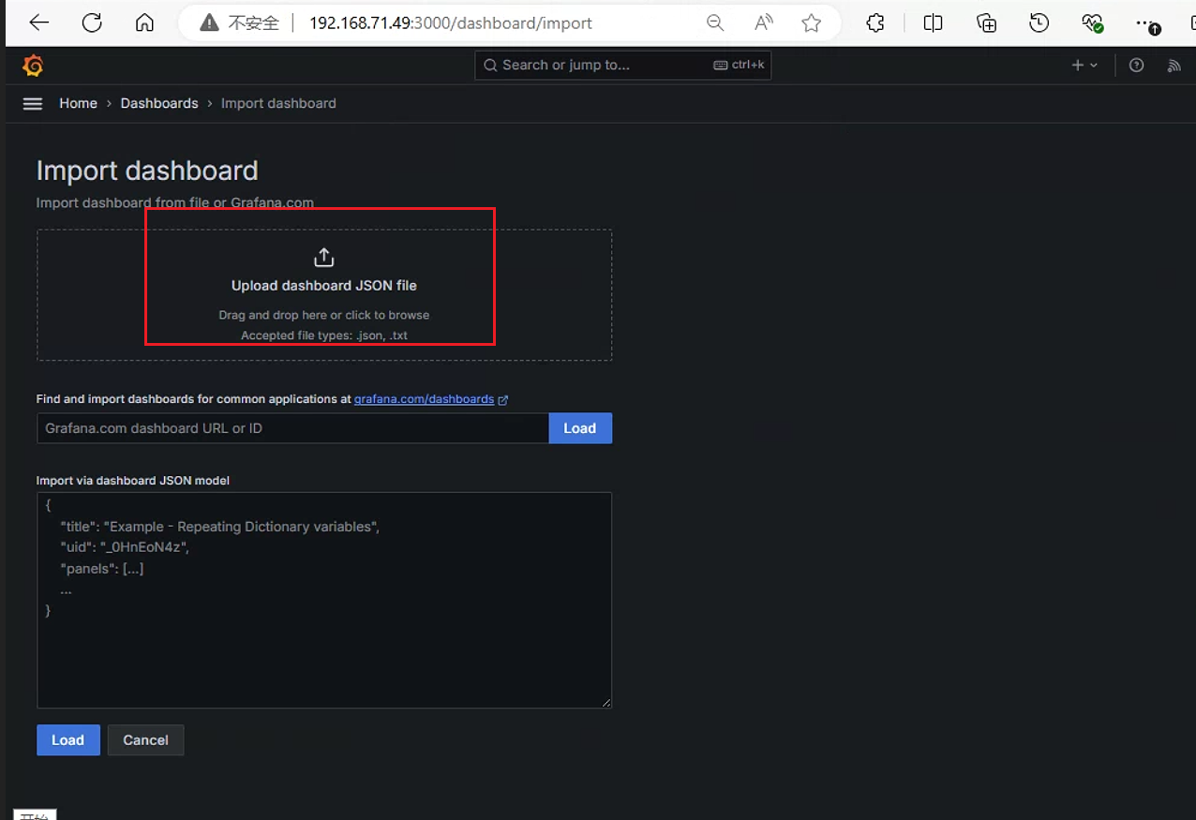
Task: Open the browser history icon
Action: [x=1039, y=23]
